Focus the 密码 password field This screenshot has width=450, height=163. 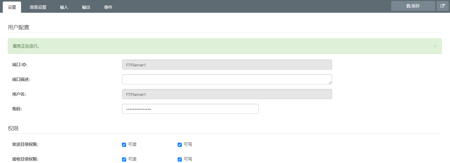[190, 109]
